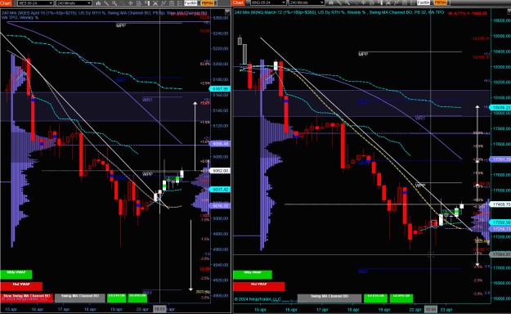Click PBFMA selector on right chart toolbar
This screenshot has width=511, height=314.
point(441,3)
